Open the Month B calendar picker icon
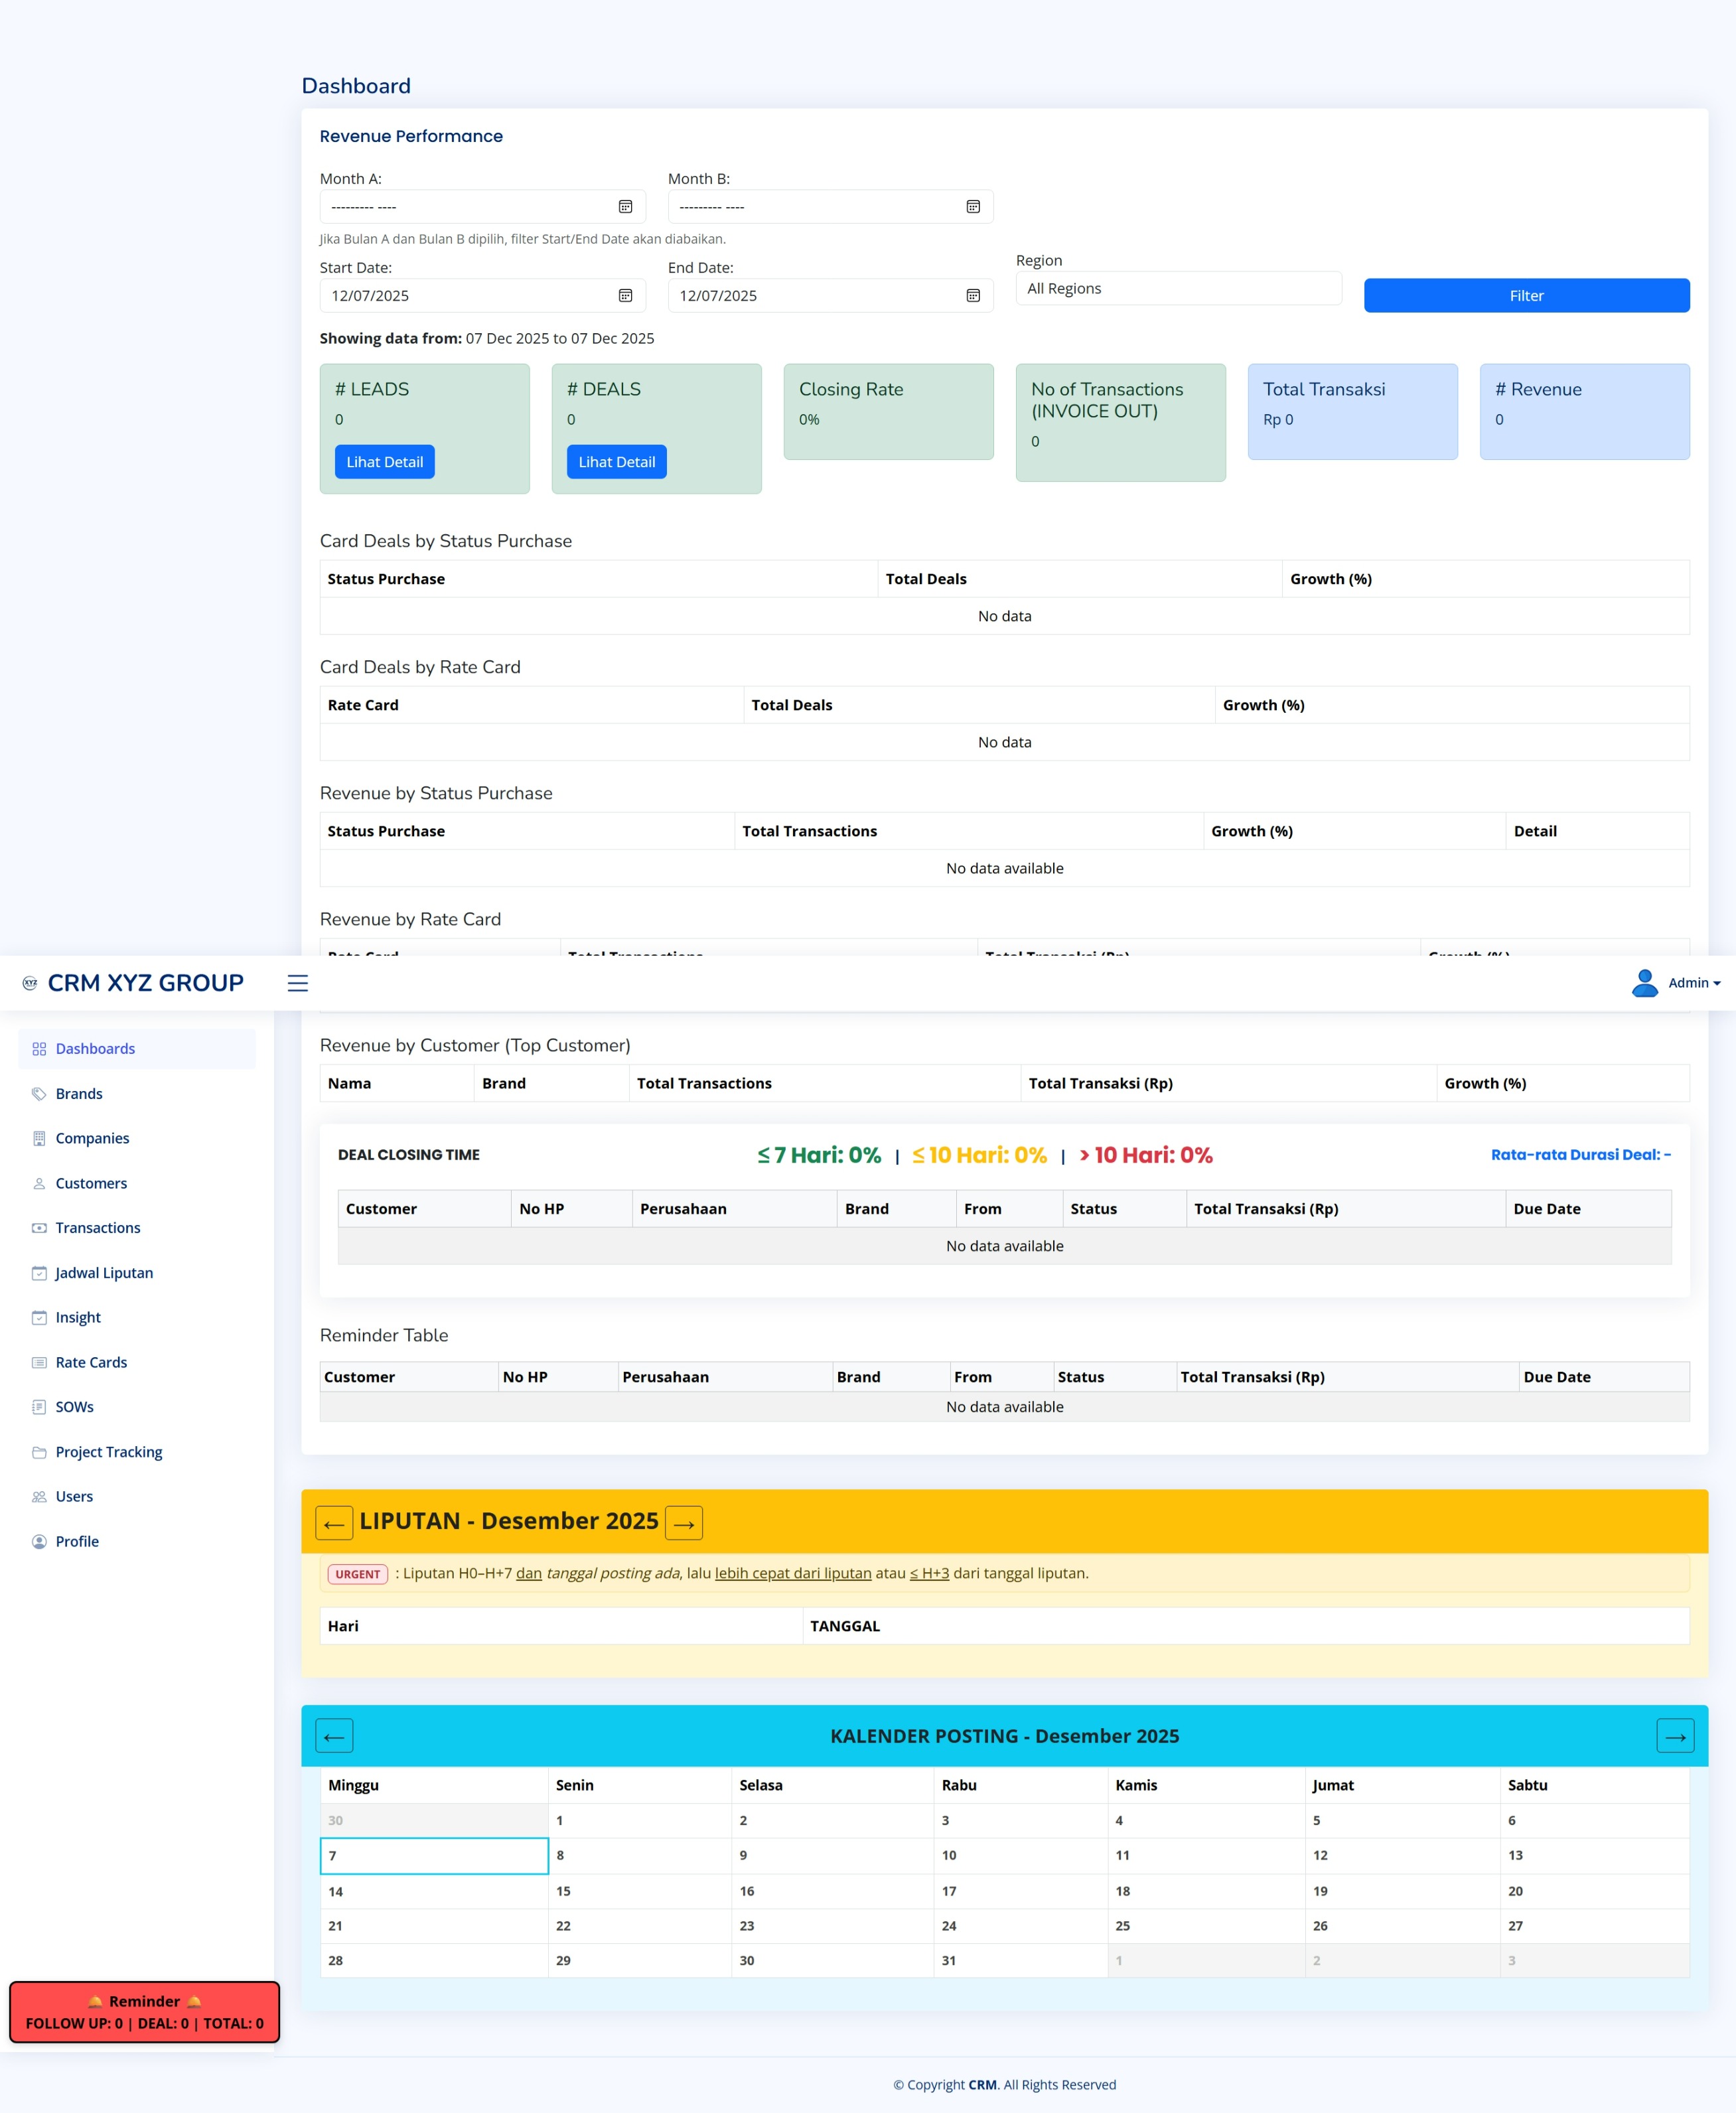The height and width of the screenshot is (2113, 1736). click(972, 207)
